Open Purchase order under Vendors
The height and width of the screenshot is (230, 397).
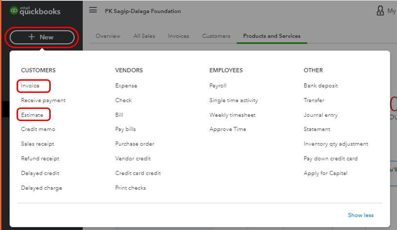135,144
